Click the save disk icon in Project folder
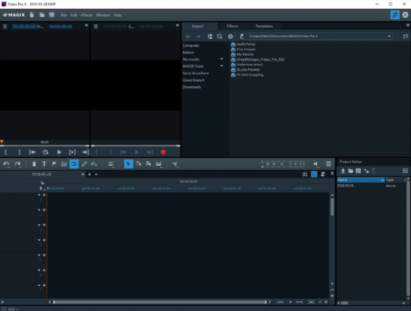Image resolution: width=411 pixels, height=311 pixels. [359, 171]
